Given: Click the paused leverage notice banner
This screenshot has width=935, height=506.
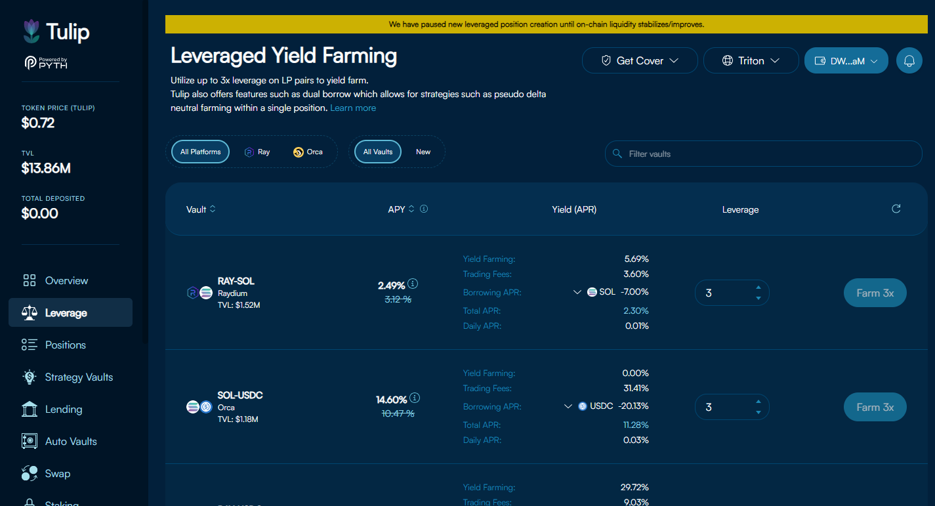Looking at the screenshot, I should [x=547, y=24].
